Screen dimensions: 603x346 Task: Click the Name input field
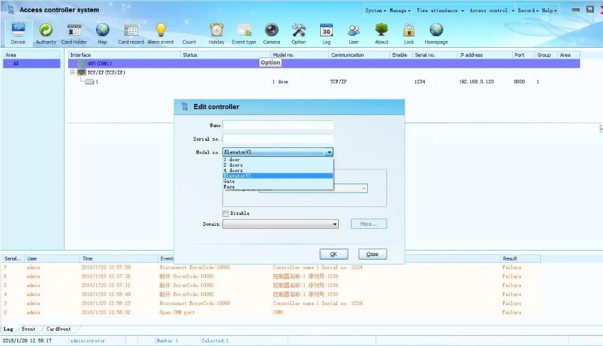click(277, 125)
